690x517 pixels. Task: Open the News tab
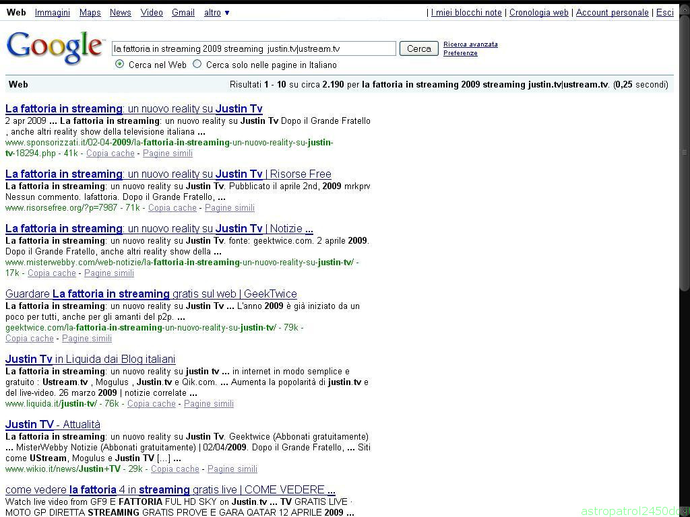(121, 13)
